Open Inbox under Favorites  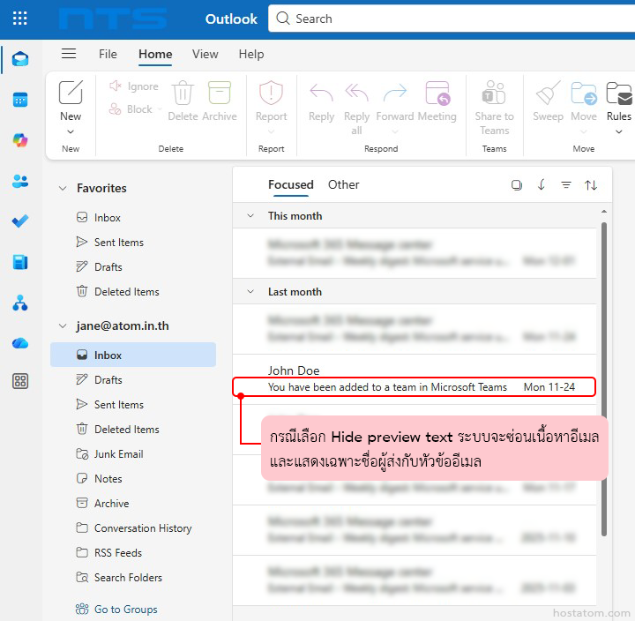pyautogui.click(x=133, y=218)
